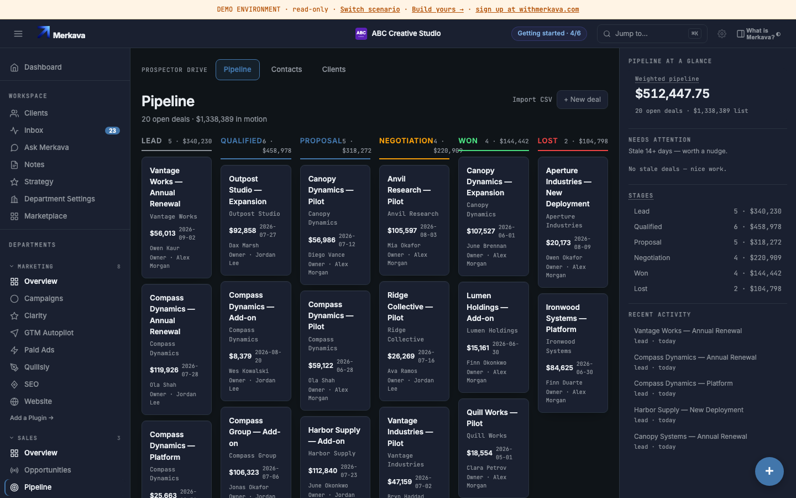The height and width of the screenshot is (498, 796).
Task: Click the Paid Ads lightning icon
Action: (14, 350)
